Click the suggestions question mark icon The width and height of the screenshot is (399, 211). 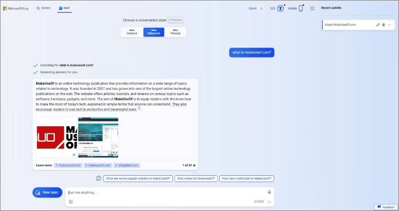pos(99,179)
